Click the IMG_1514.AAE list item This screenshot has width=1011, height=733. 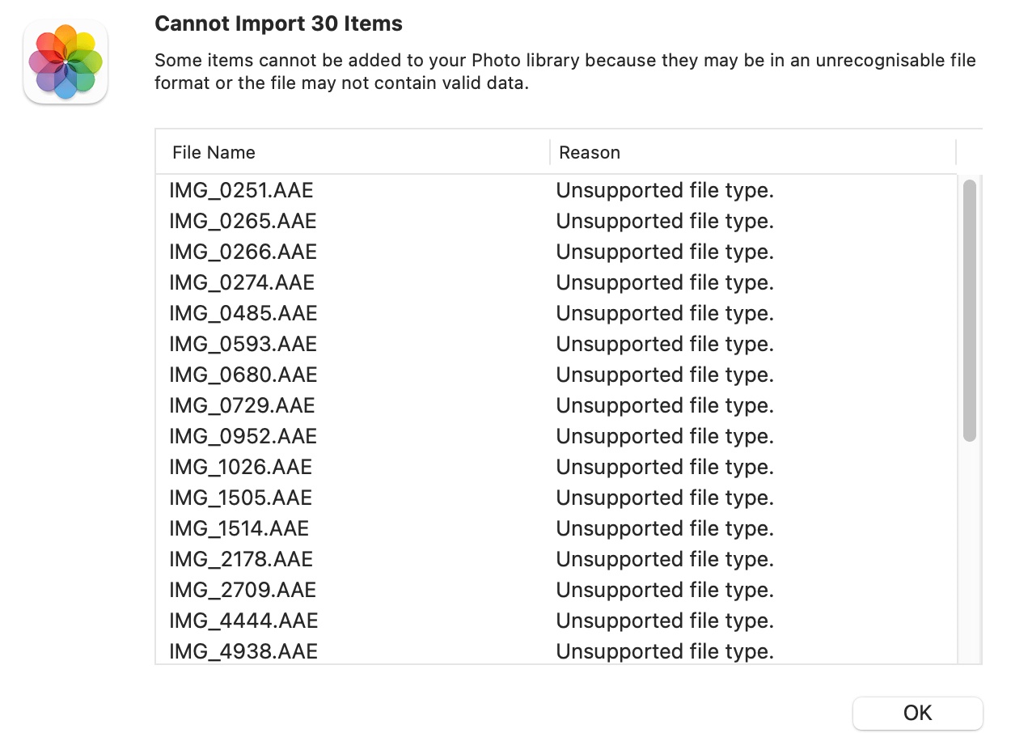click(239, 529)
